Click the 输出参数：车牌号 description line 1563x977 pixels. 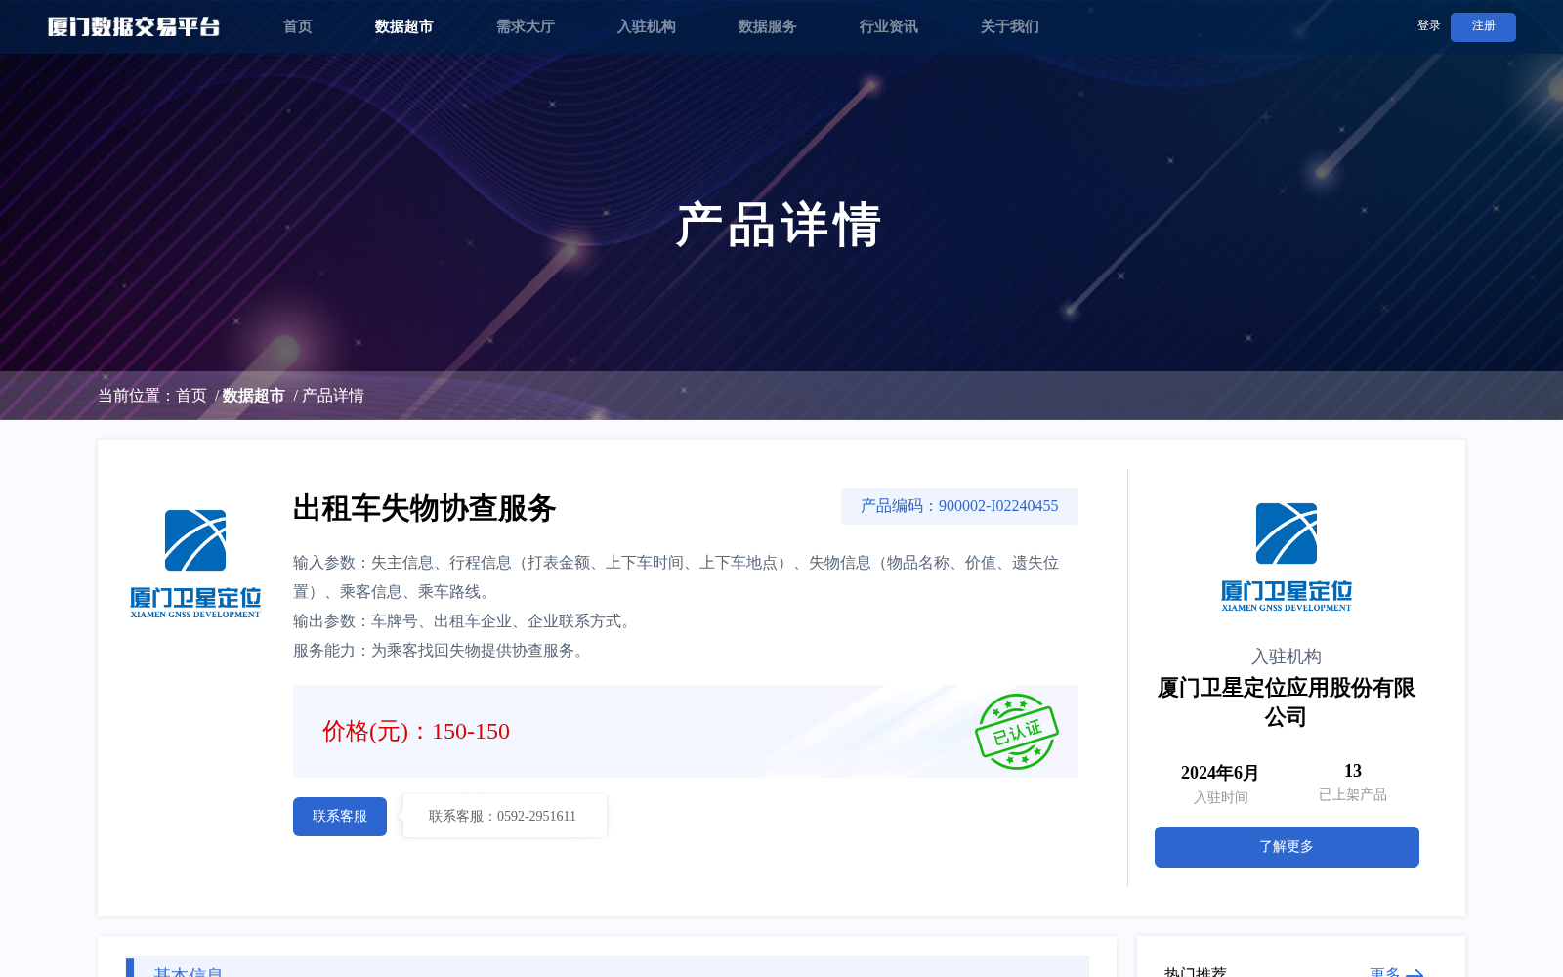(x=465, y=621)
